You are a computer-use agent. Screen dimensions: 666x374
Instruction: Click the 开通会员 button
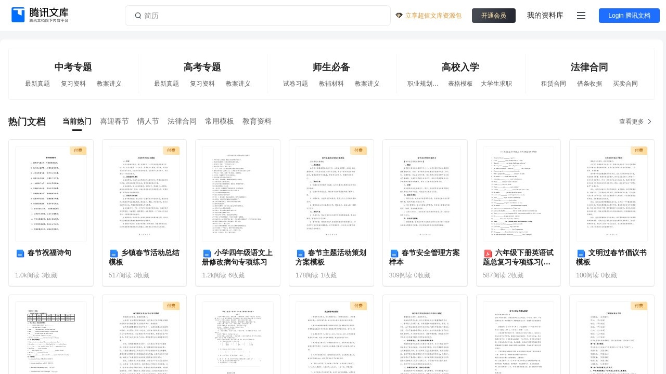tap(494, 16)
